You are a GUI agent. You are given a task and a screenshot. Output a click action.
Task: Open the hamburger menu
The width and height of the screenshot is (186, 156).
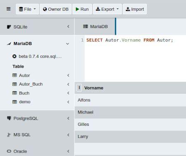tap(9, 9)
